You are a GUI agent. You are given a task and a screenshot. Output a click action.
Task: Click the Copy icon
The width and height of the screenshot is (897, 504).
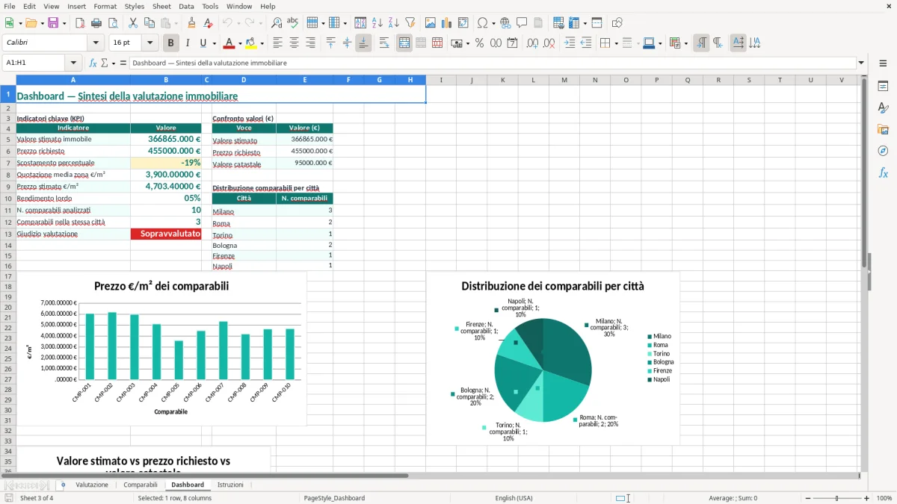coord(149,23)
